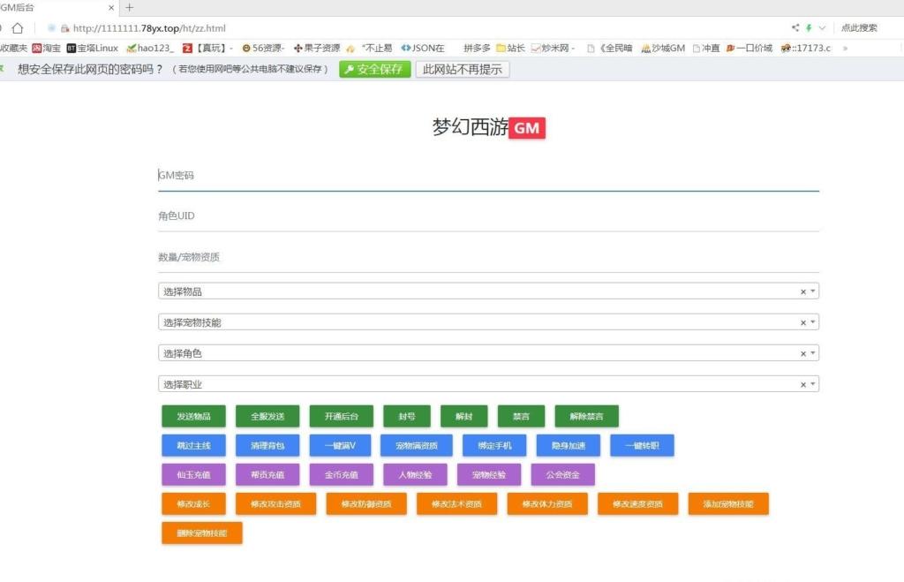The width and height of the screenshot is (904, 582).
Task: Open the 淘宝 bookmark
Action: (x=46, y=48)
